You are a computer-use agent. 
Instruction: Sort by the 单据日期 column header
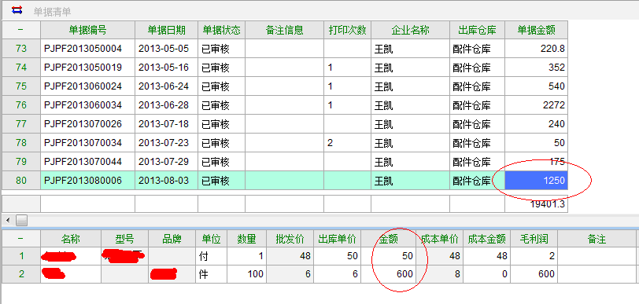tap(166, 30)
